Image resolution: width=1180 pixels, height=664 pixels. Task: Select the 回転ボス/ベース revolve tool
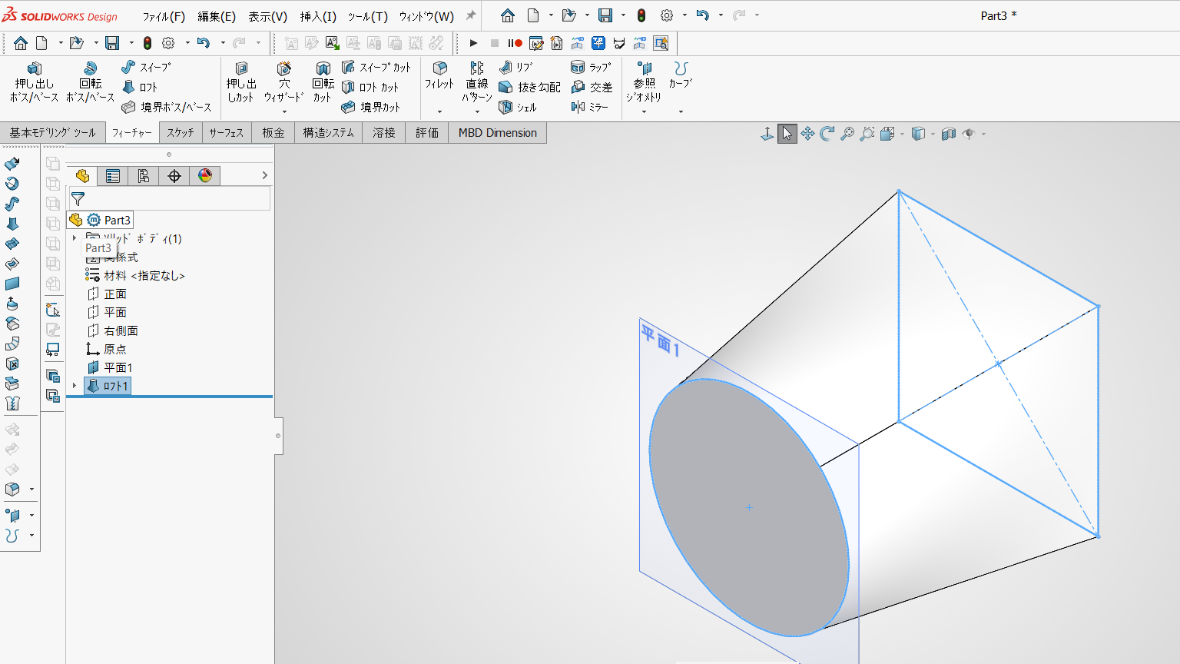coord(90,82)
